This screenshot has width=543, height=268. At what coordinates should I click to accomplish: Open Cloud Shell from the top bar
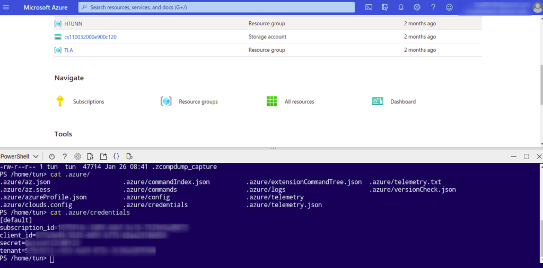pos(369,7)
